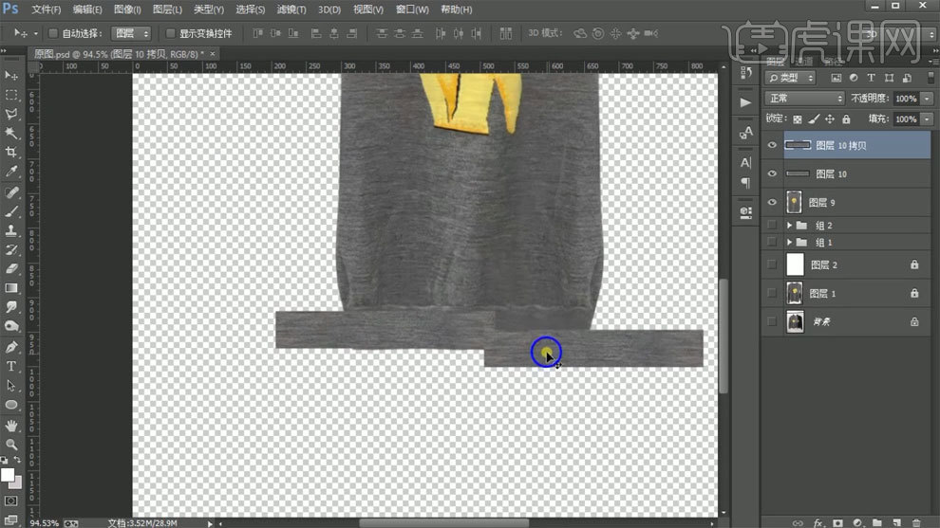Select the Hand tool
This screenshot has width=940, height=528.
click(10, 426)
